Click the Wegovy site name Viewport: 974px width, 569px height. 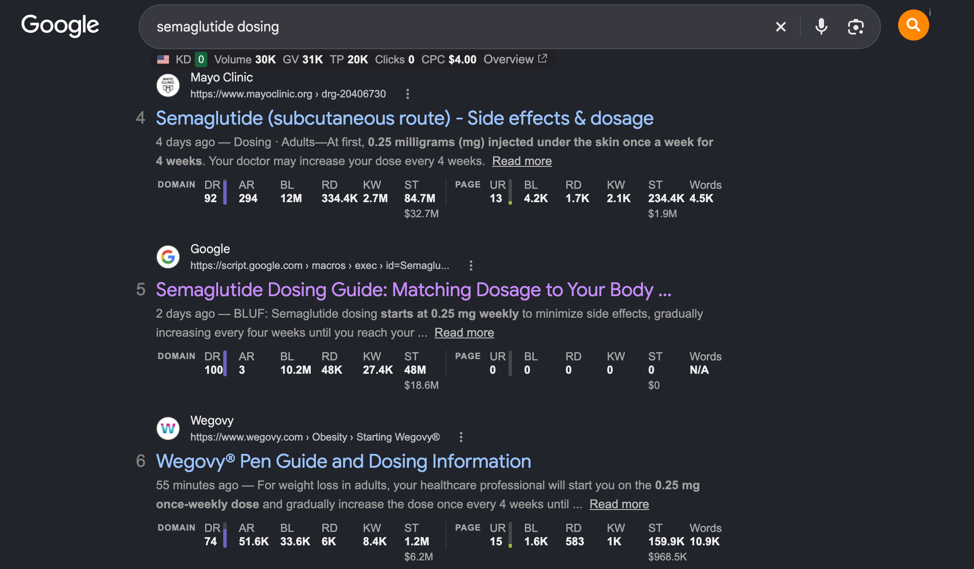212,420
